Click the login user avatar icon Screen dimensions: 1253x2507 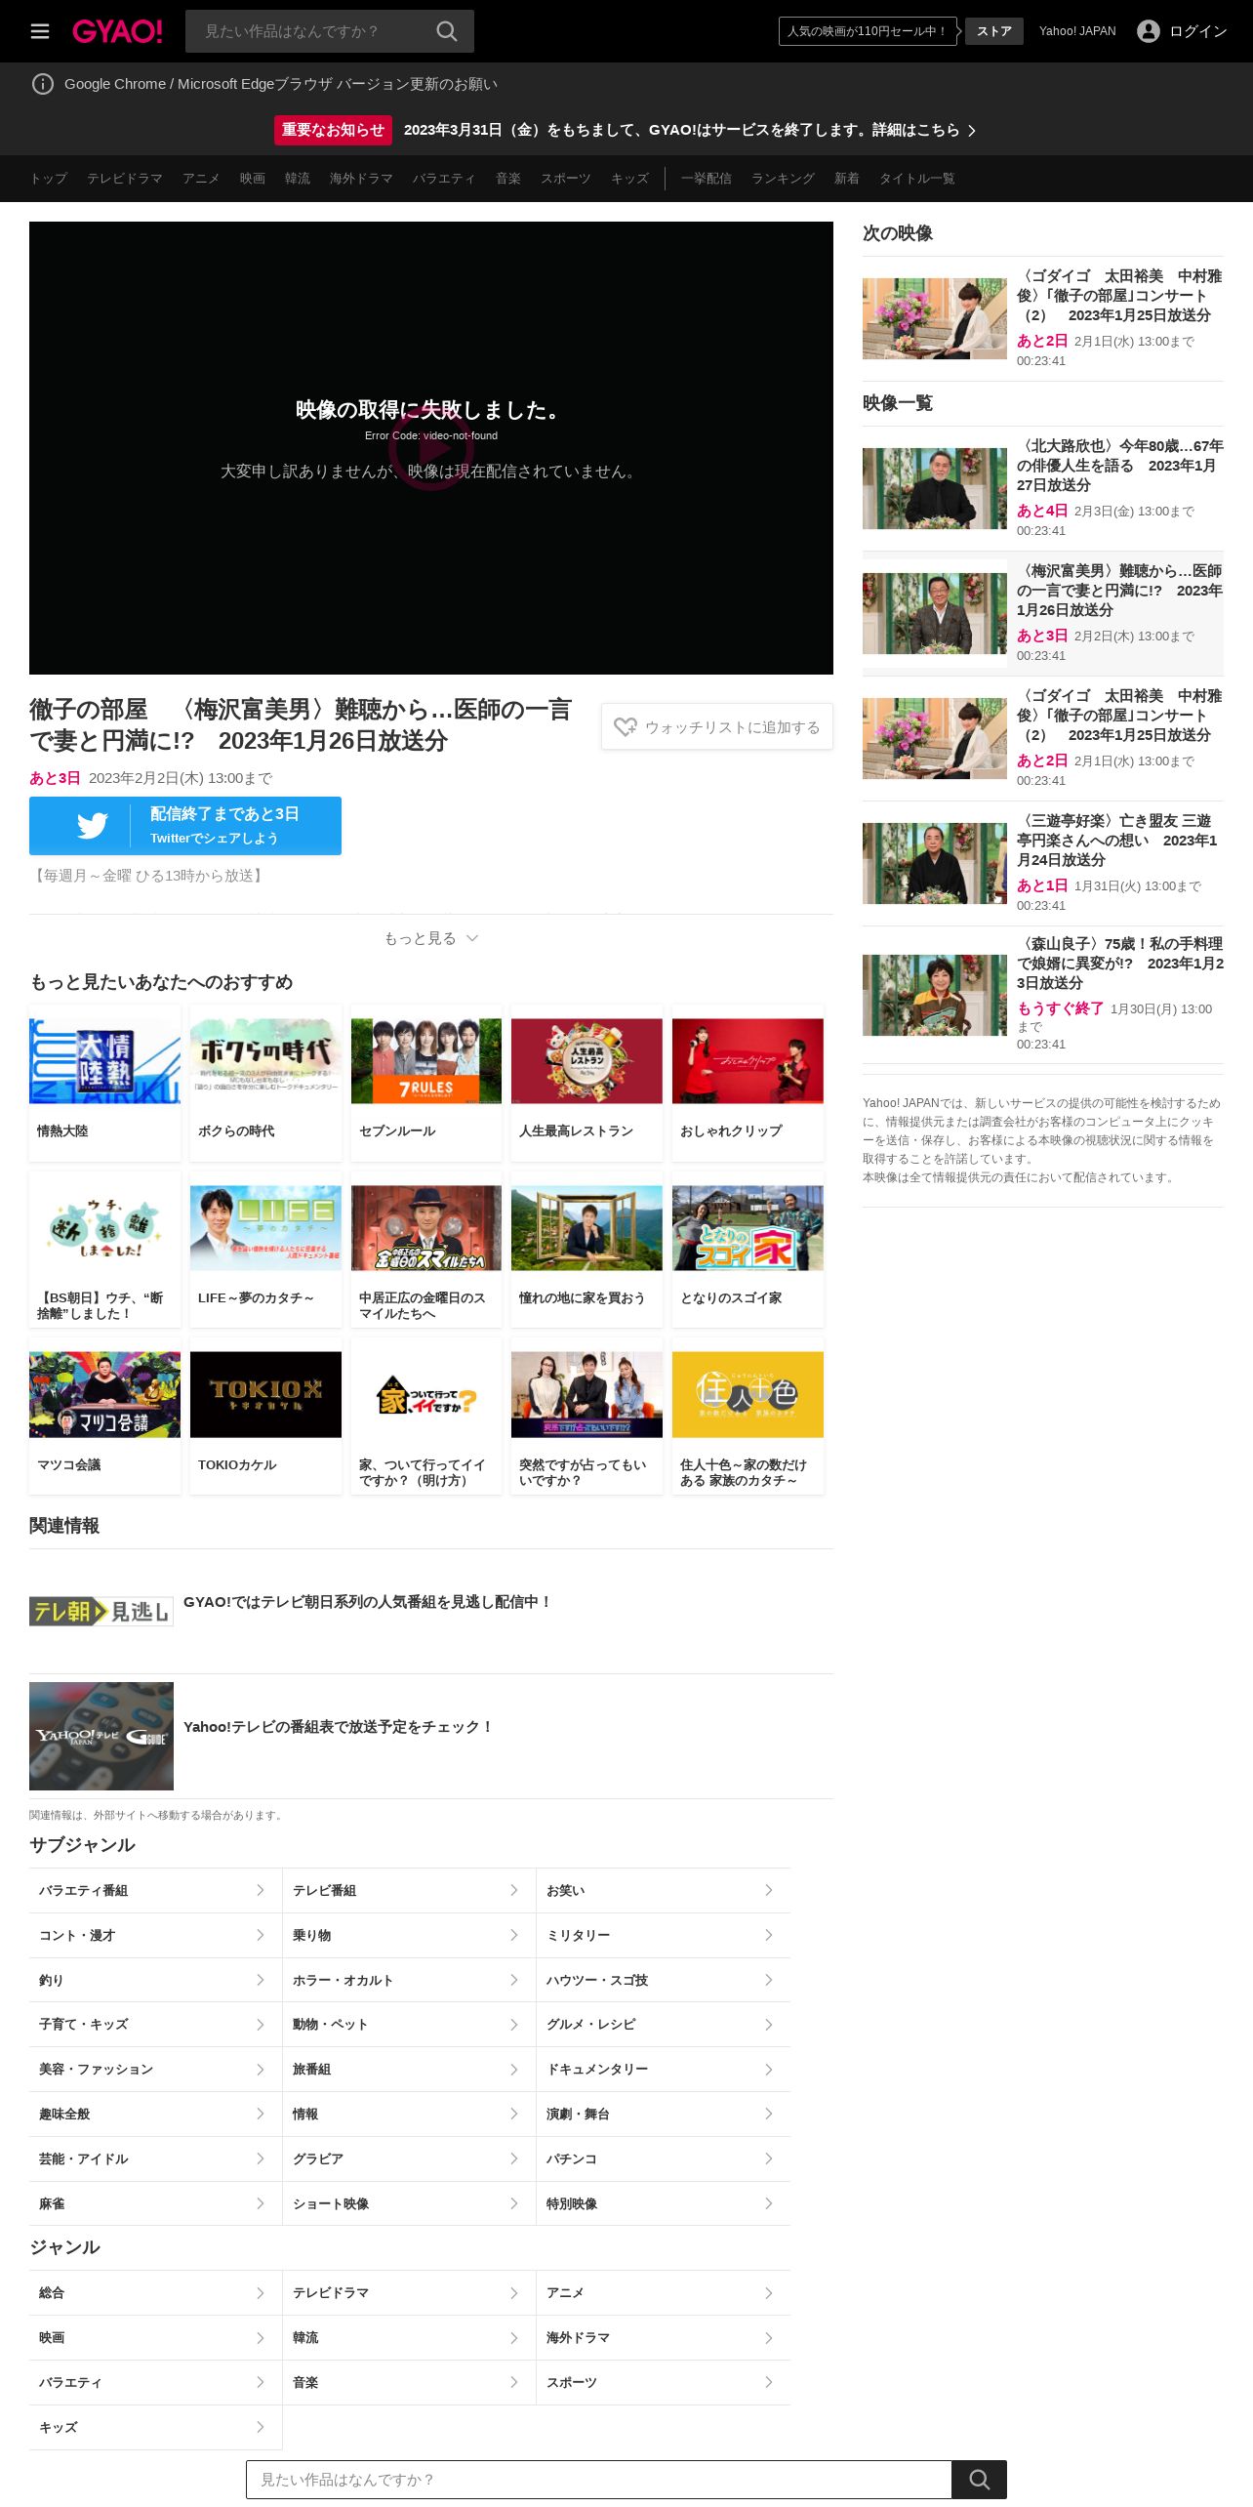pos(1149,31)
